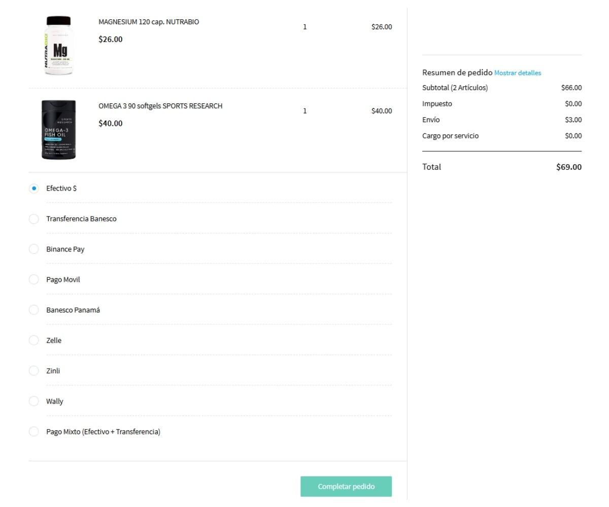Click the Magnesium quantity value
The height and width of the screenshot is (507, 609).
pos(305,27)
